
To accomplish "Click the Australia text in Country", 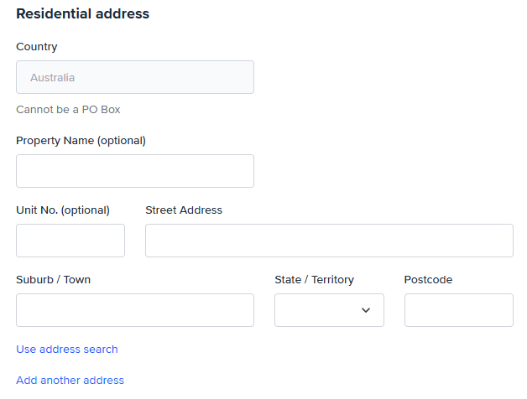I will pos(52,77).
